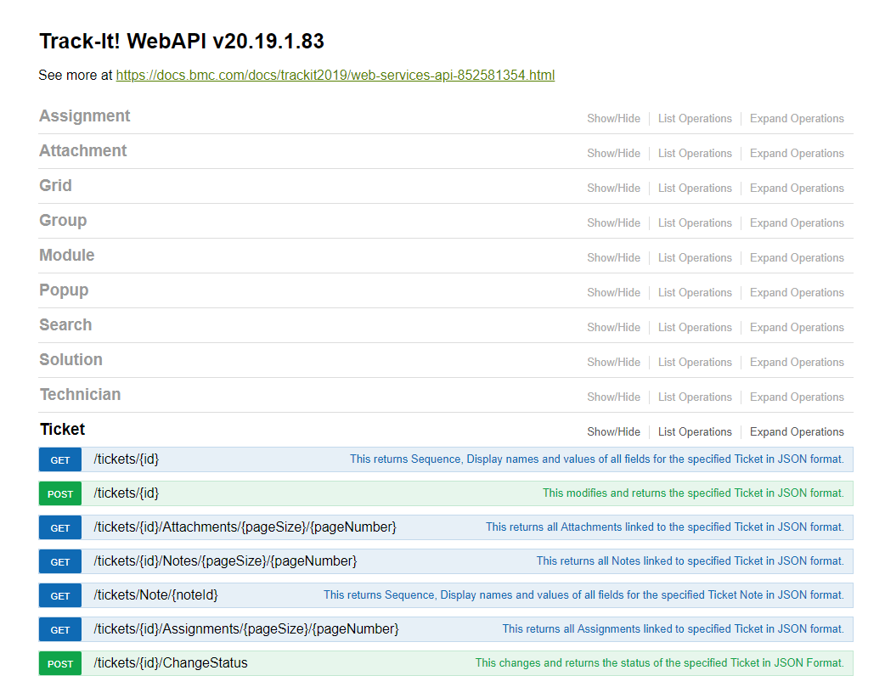
Task: Expand the Technician section heading
Action: tap(80, 394)
